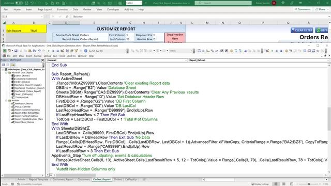Viewport: 331px width, 186px height.
Task: Switch Excel to Normal view
Action: (276, 184)
